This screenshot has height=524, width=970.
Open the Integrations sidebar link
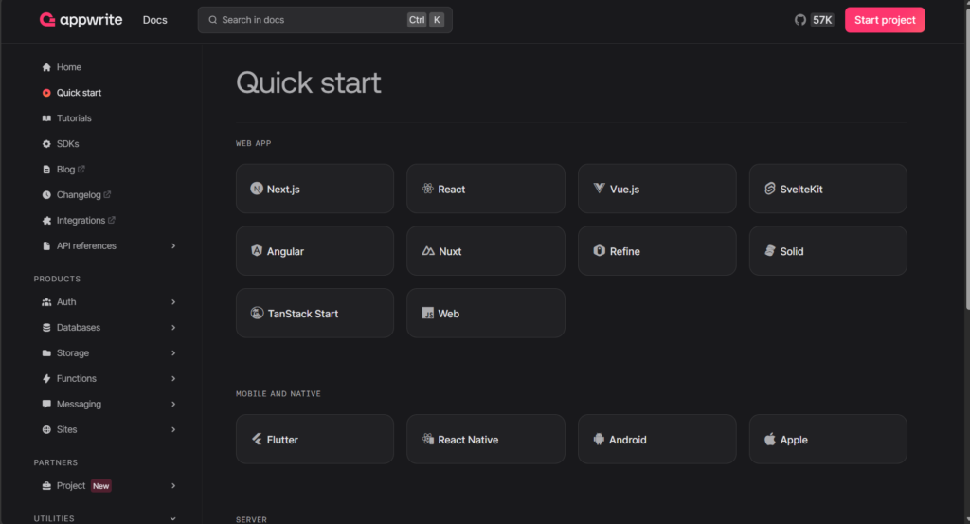(x=81, y=220)
